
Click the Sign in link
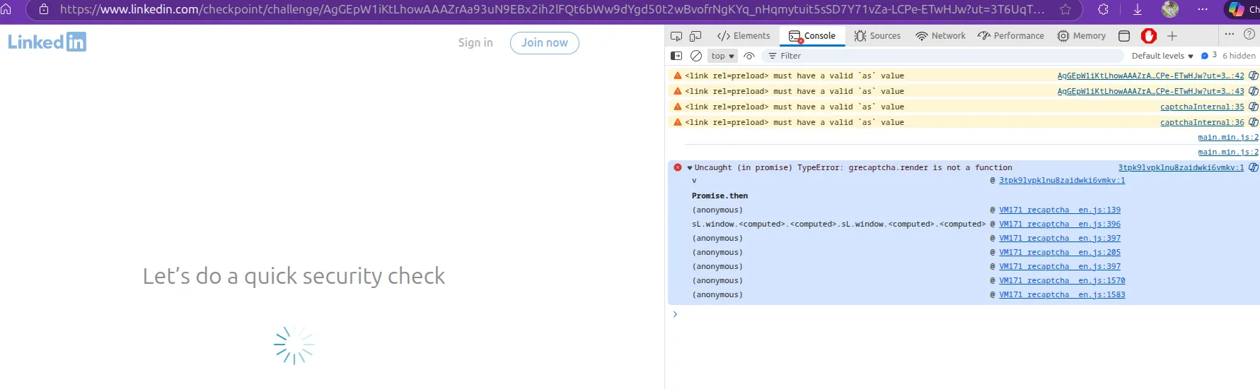coord(475,43)
